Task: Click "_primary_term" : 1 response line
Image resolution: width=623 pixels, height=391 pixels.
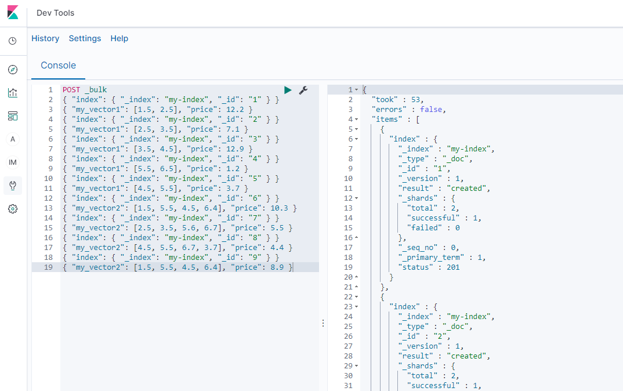Action: [442, 258]
